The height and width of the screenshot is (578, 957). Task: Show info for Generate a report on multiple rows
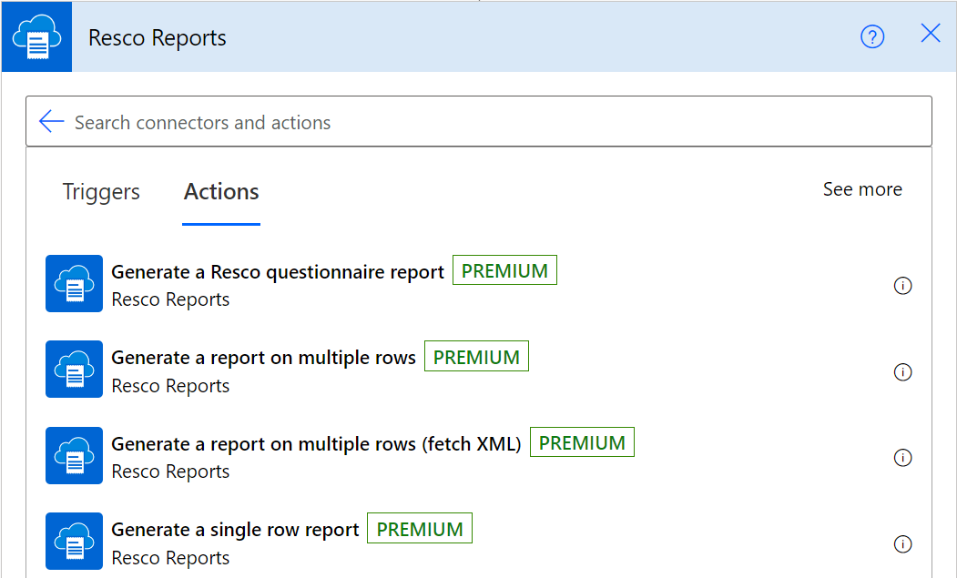[902, 371]
